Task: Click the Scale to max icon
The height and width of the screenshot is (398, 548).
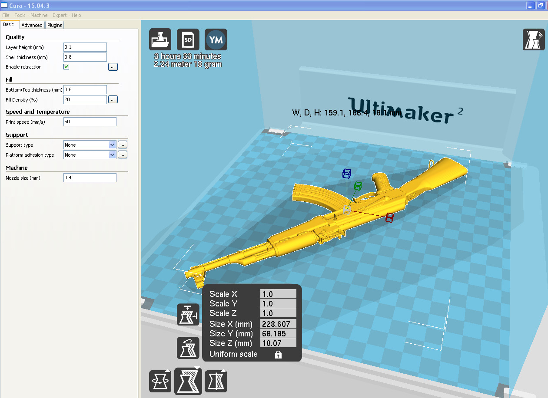Action: [x=188, y=315]
